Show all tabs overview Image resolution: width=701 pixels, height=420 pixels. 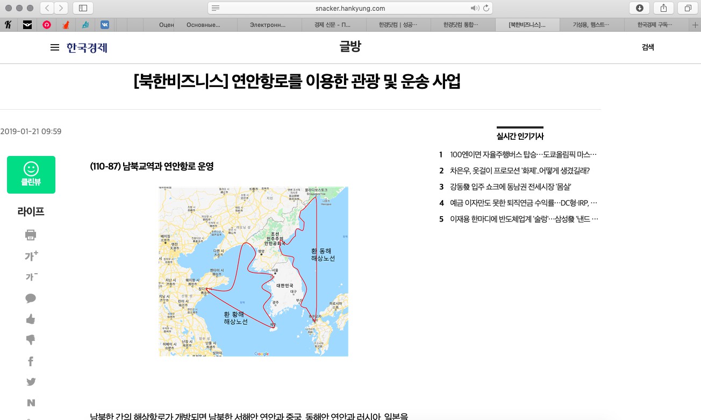pyautogui.click(x=688, y=8)
